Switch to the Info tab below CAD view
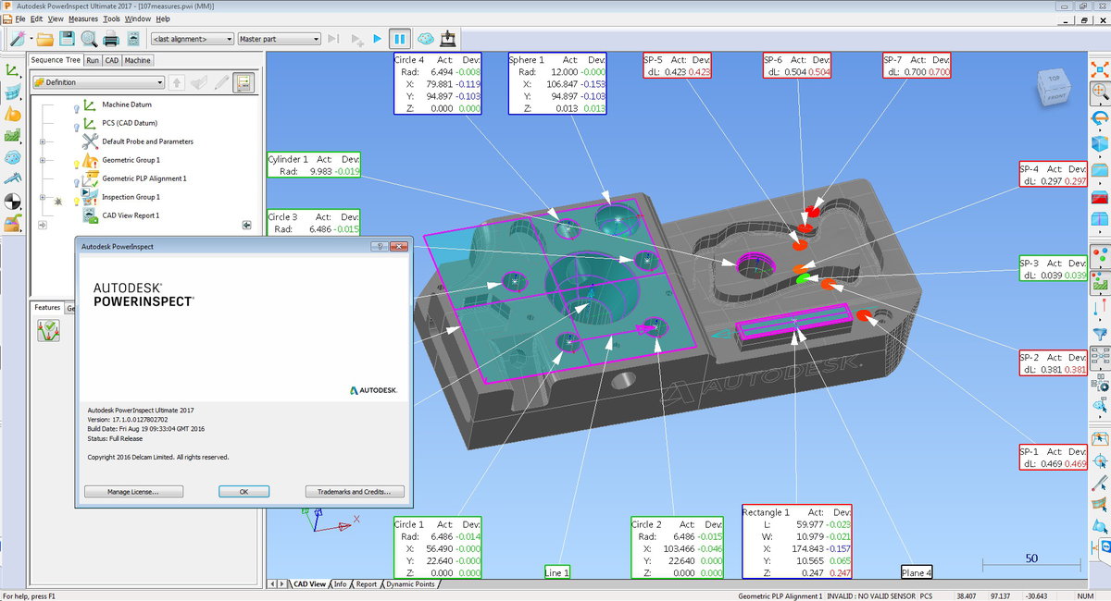 (340, 584)
